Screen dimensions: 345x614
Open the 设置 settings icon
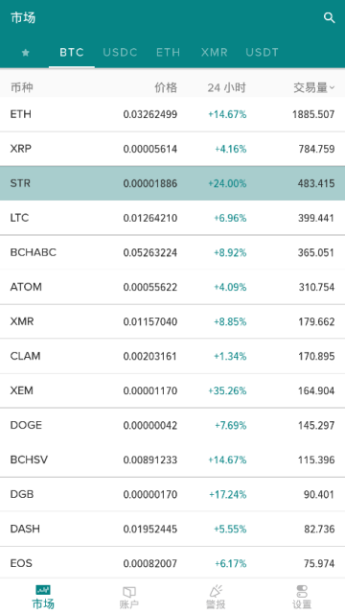point(302,591)
